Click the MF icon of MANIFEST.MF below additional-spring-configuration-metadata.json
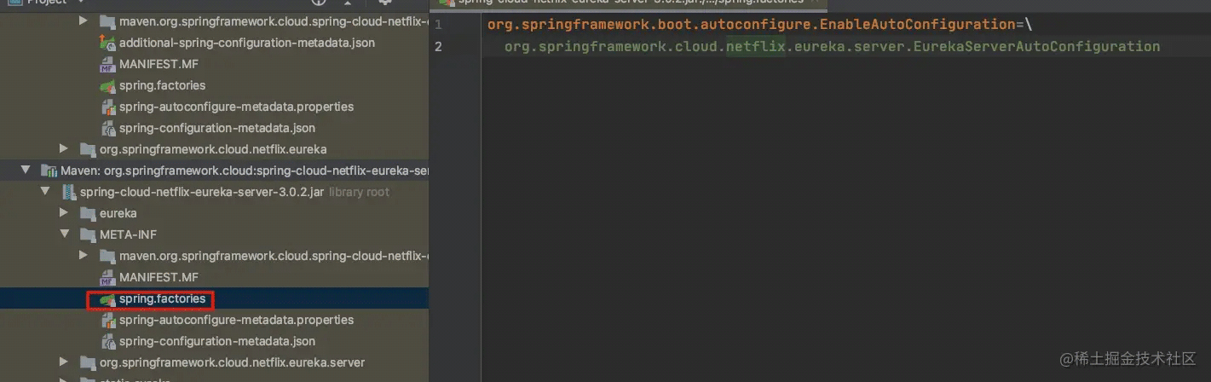This screenshot has height=382, width=1211. [107, 64]
